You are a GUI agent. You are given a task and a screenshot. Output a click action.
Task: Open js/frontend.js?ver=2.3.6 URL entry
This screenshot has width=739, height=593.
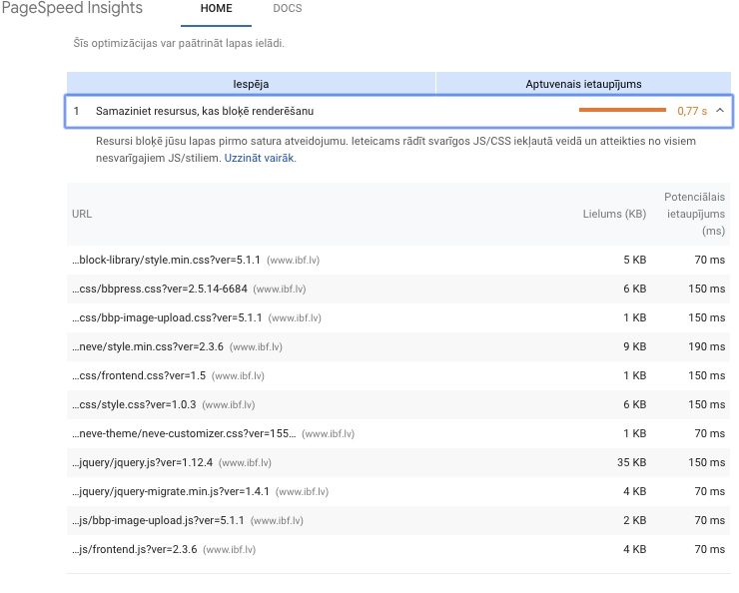pos(135,549)
